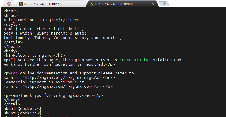Click the magenta word For

point(14,73)
